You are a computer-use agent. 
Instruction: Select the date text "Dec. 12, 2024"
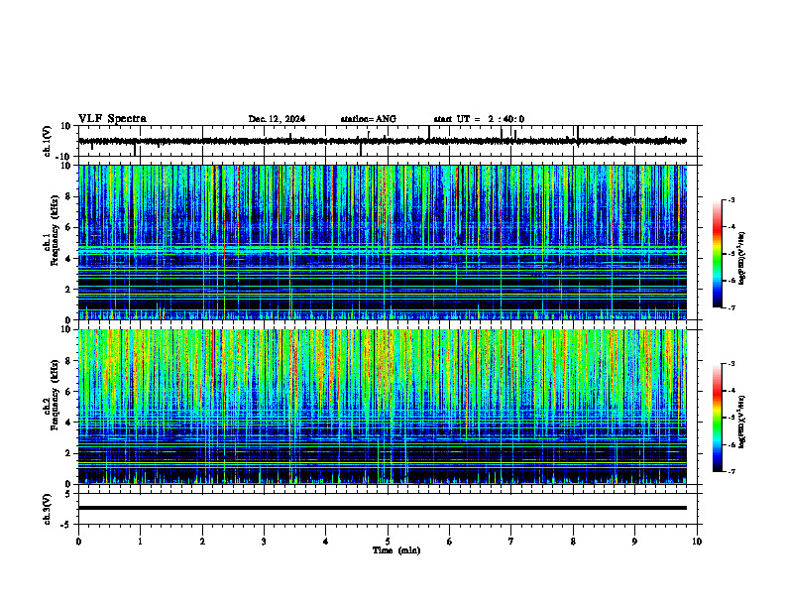(x=277, y=119)
